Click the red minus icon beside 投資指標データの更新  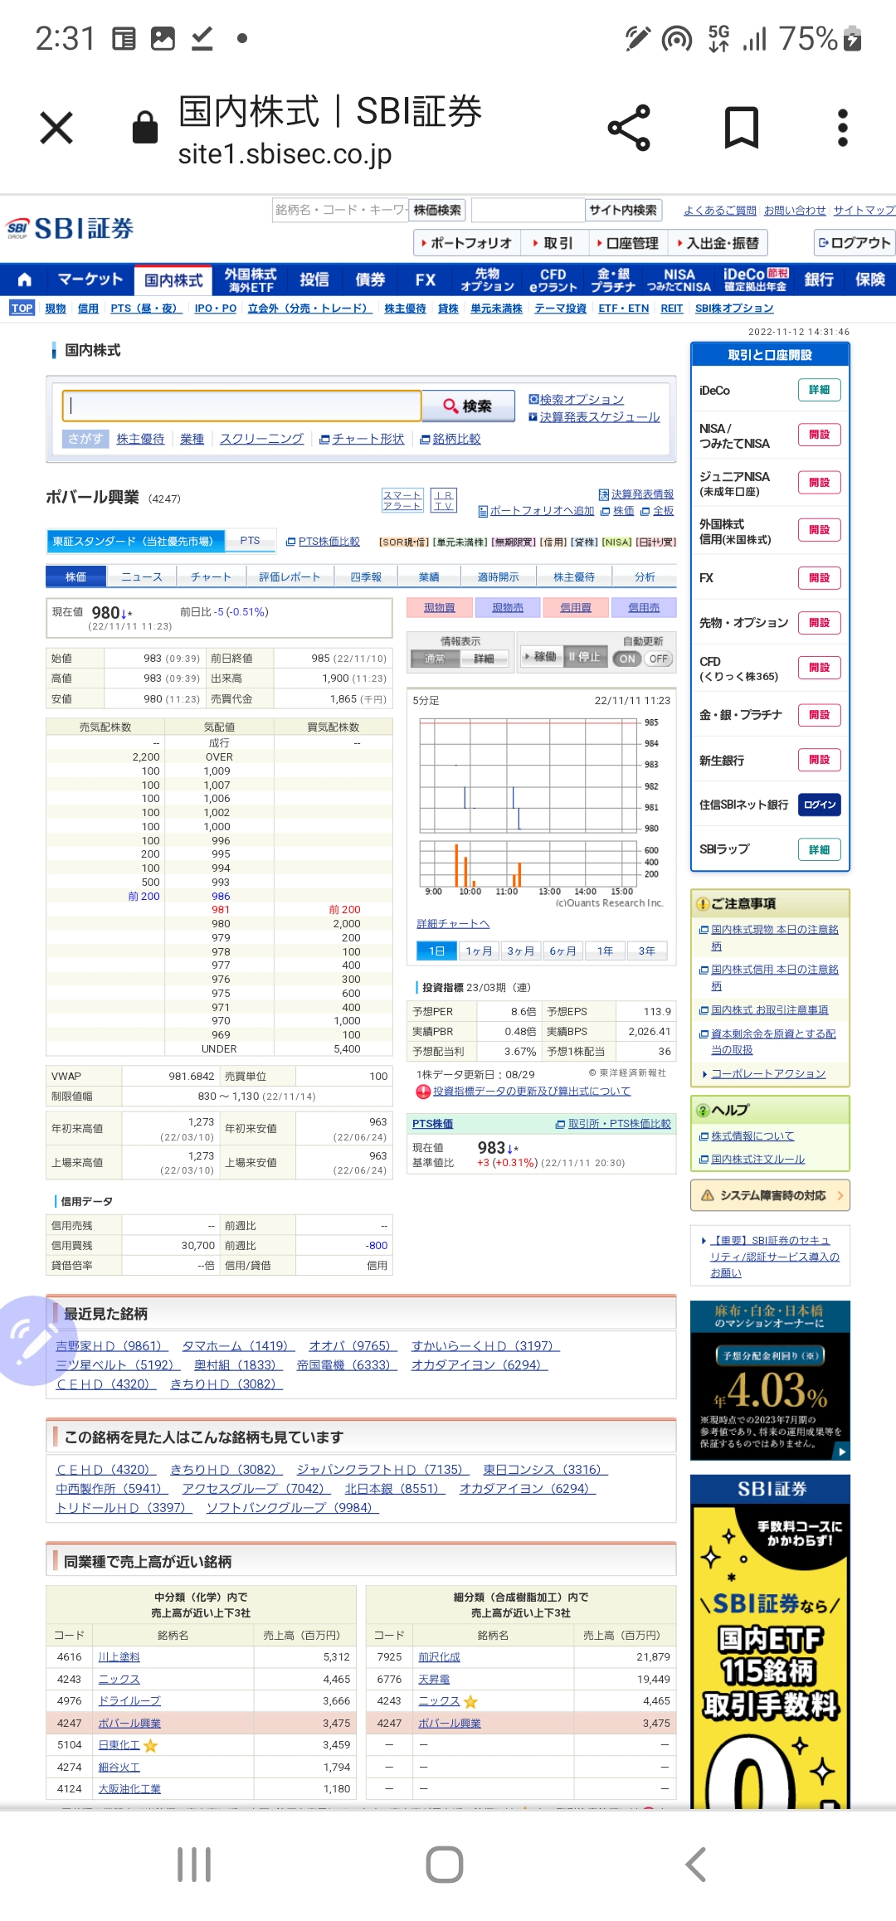point(423,1092)
